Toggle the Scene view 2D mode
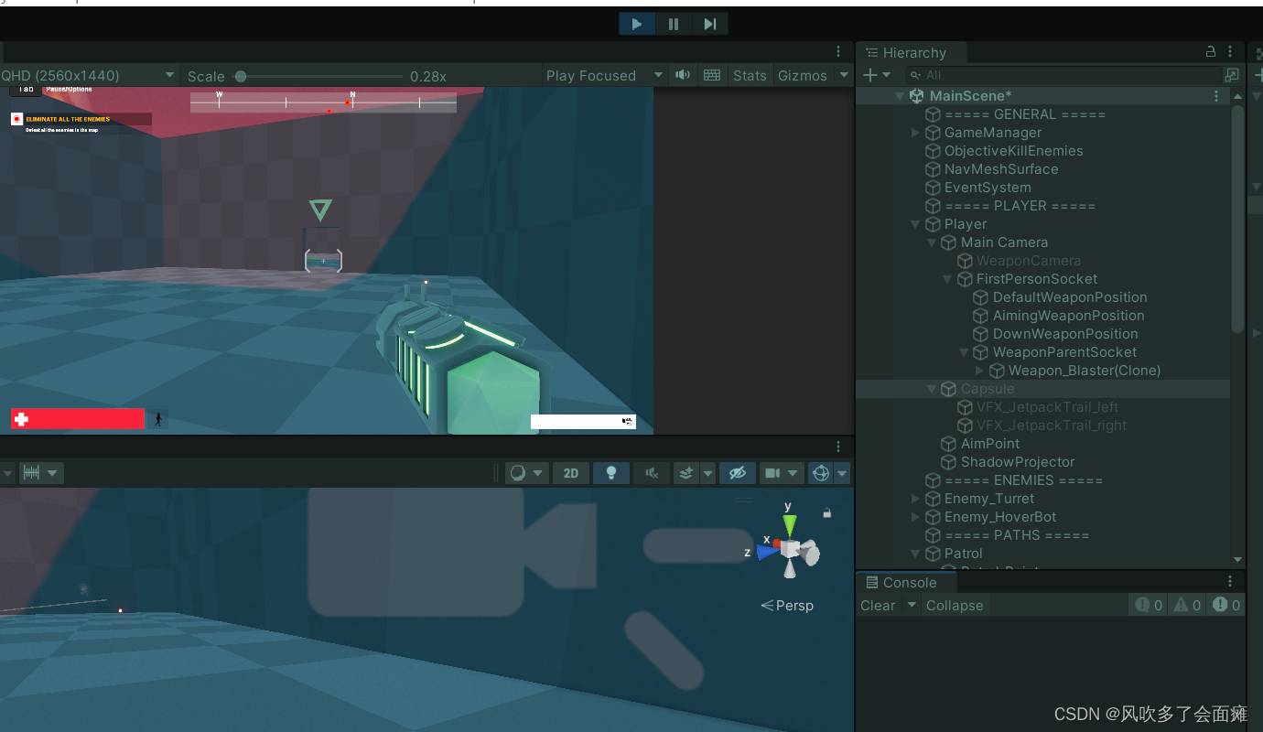The width and height of the screenshot is (1263, 732). coord(571,473)
